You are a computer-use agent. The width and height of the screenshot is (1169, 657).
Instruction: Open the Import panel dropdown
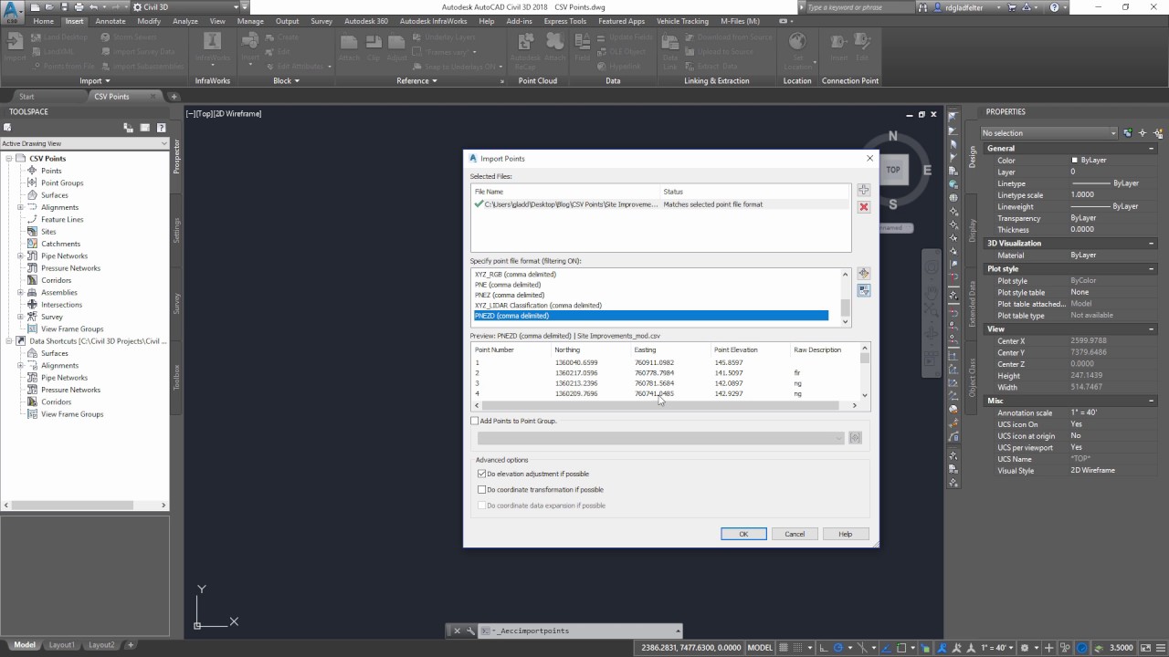click(x=95, y=80)
